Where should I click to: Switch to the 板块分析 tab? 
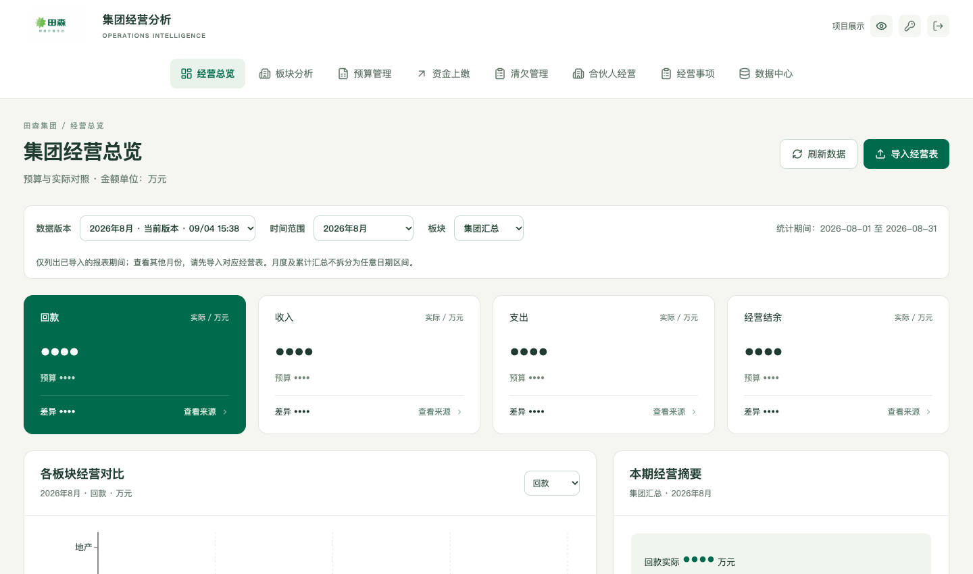click(286, 74)
